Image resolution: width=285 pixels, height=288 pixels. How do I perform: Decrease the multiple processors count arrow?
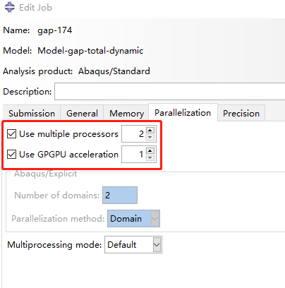tap(150, 137)
